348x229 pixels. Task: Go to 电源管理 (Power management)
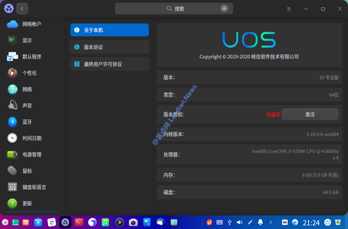32,154
